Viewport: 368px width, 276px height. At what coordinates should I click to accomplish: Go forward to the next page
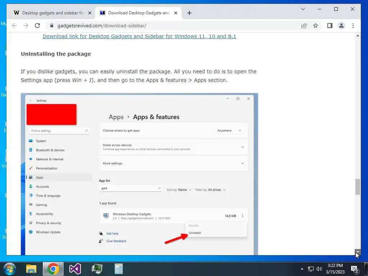(x=26, y=26)
